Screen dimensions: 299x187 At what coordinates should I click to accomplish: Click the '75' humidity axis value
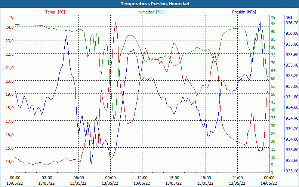(x=273, y=55)
